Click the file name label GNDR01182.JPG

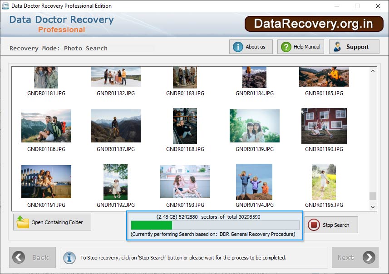pos(116,93)
